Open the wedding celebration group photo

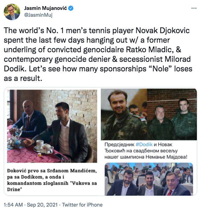pos(149,180)
